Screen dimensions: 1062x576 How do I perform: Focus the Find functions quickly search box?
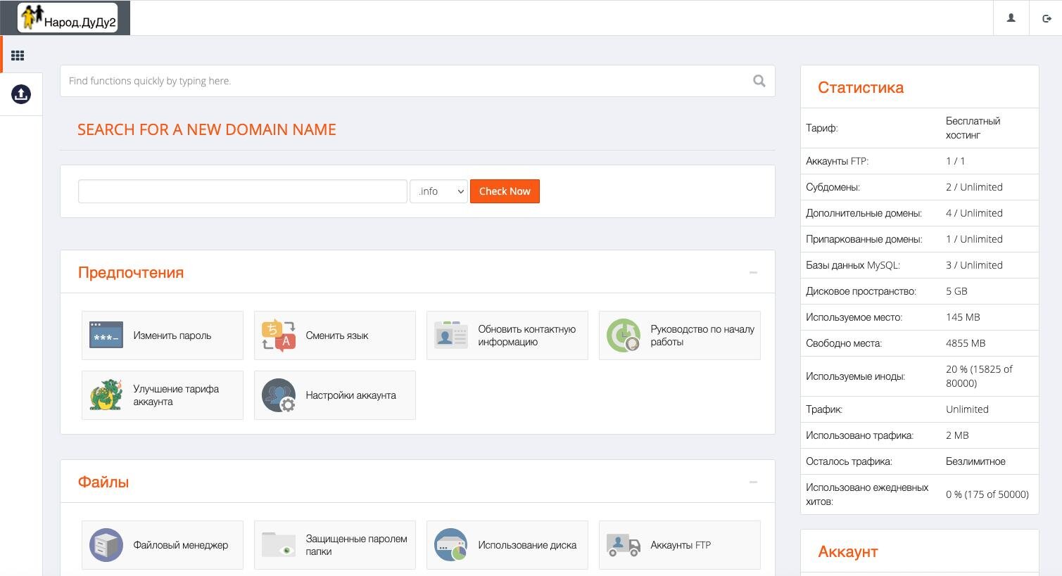click(405, 81)
